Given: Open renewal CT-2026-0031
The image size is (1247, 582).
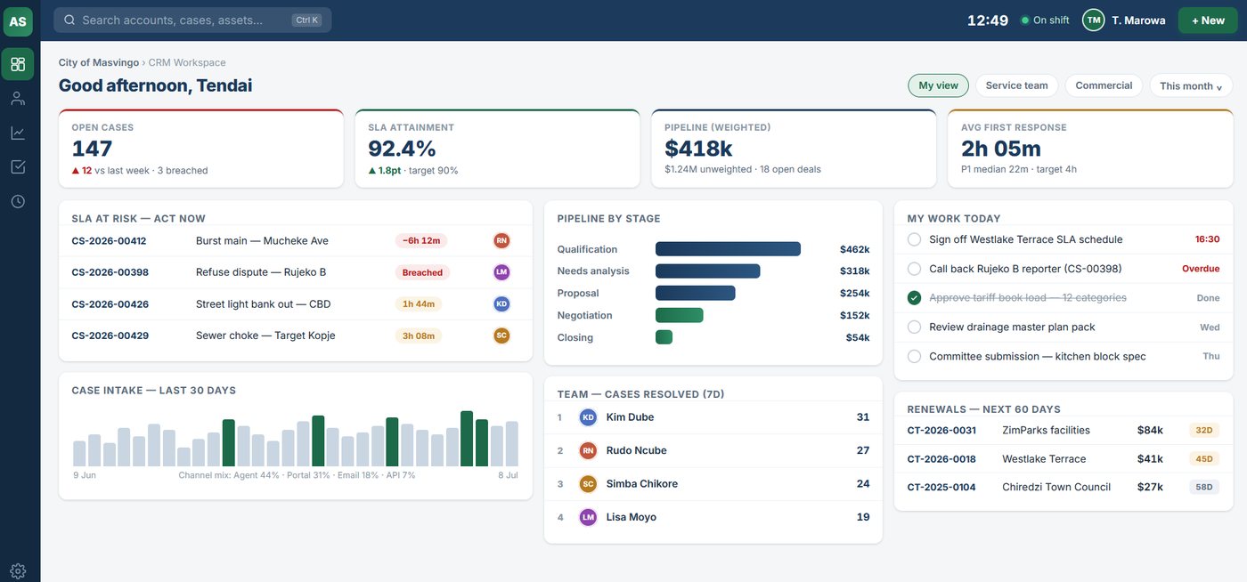Looking at the screenshot, I should [941, 430].
